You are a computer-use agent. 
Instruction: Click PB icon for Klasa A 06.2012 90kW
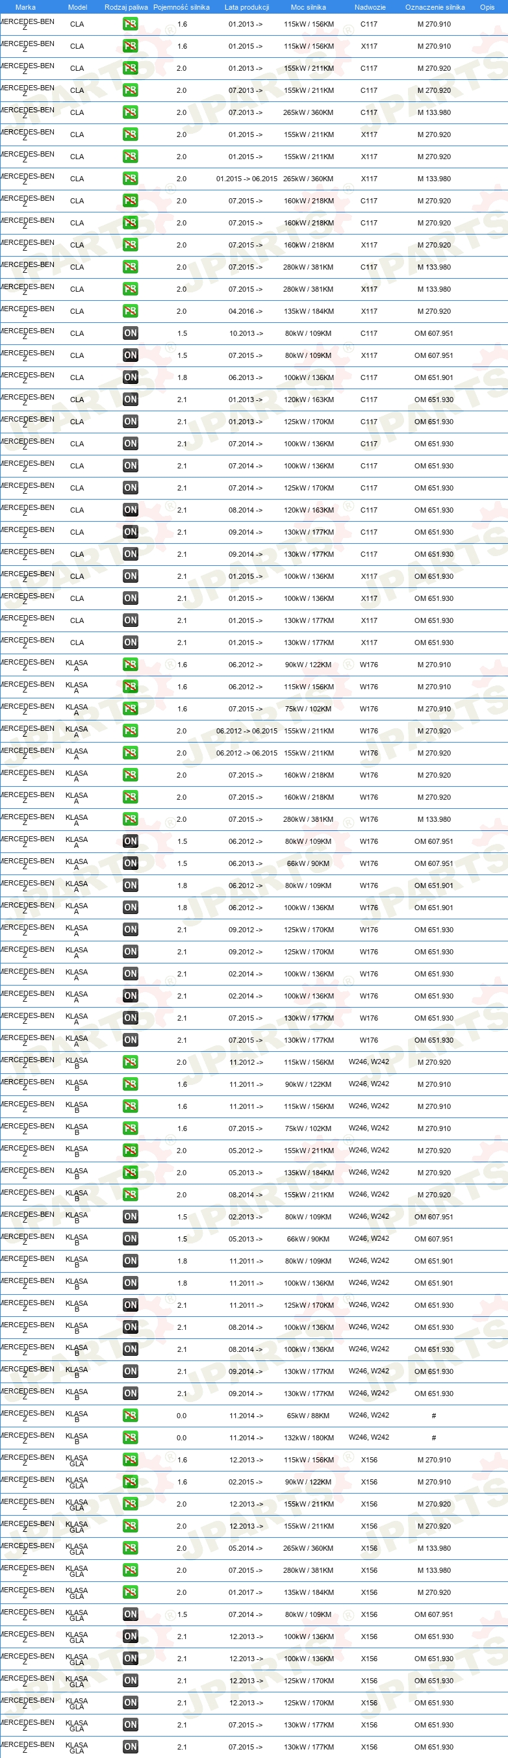point(131,665)
